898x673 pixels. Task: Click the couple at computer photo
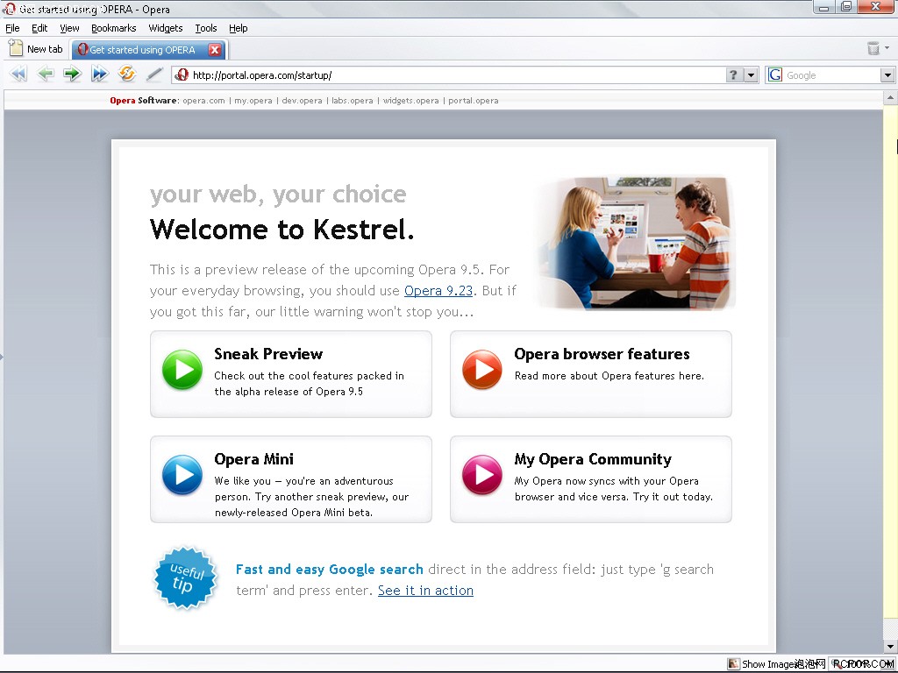(x=635, y=243)
